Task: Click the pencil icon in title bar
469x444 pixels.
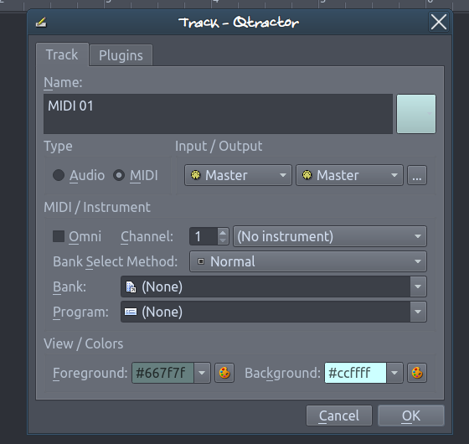Action: [41, 23]
